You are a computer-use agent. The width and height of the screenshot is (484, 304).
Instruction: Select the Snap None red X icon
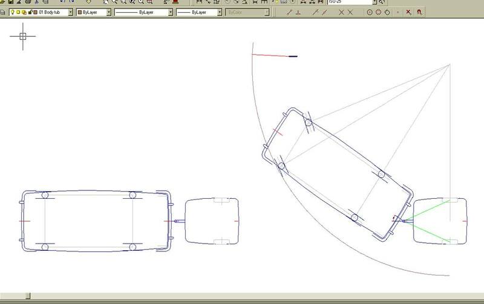(409, 11)
